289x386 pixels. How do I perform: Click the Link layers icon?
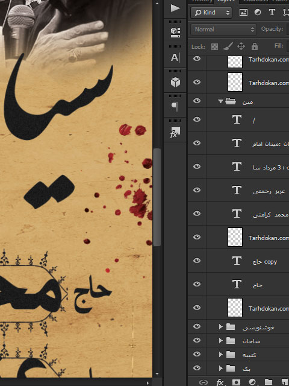coord(204,382)
